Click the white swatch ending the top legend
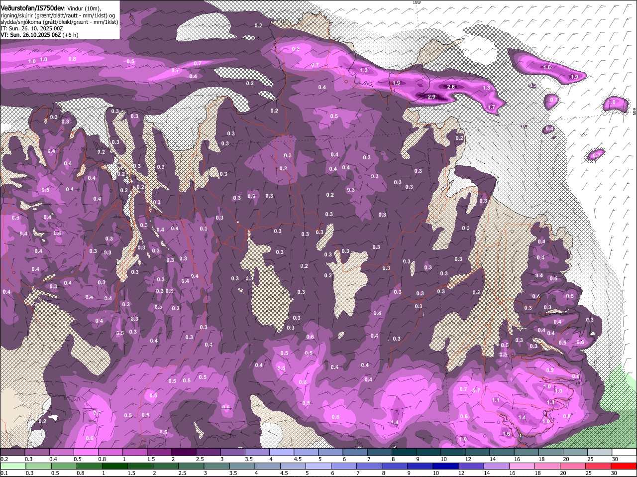This screenshot has height=477, width=637. point(624,452)
